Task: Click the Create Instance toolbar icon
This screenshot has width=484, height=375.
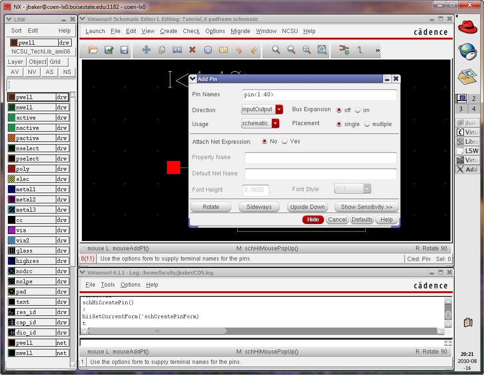Action: (344, 50)
